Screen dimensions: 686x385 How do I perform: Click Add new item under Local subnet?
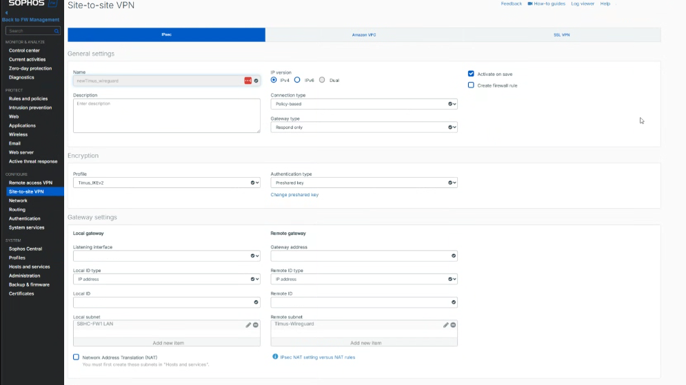click(168, 342)
